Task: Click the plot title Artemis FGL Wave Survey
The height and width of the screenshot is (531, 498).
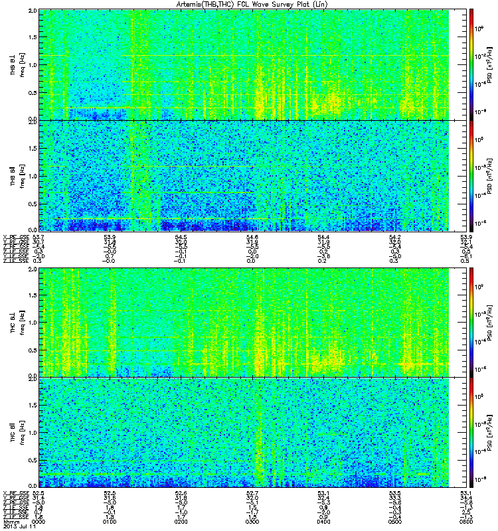Action: (x=252, y=5)
